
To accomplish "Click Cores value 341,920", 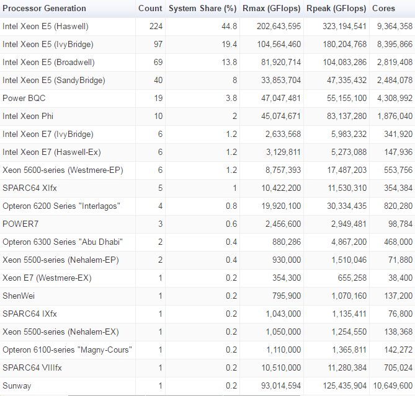I will [x=398, y=134].
